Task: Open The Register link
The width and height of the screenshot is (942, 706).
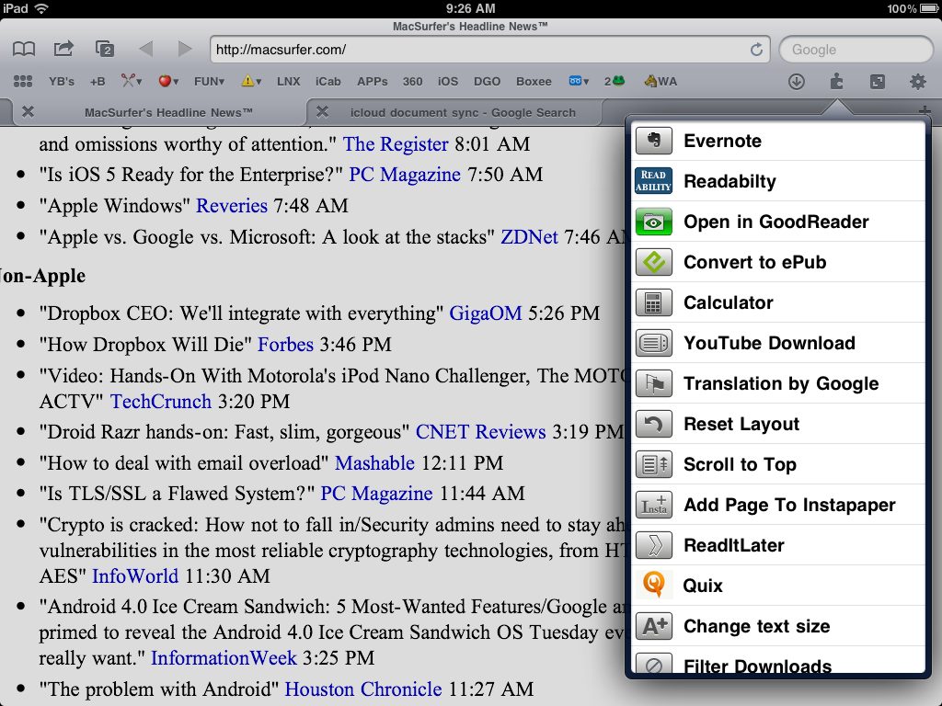Action: coord(396,144)
